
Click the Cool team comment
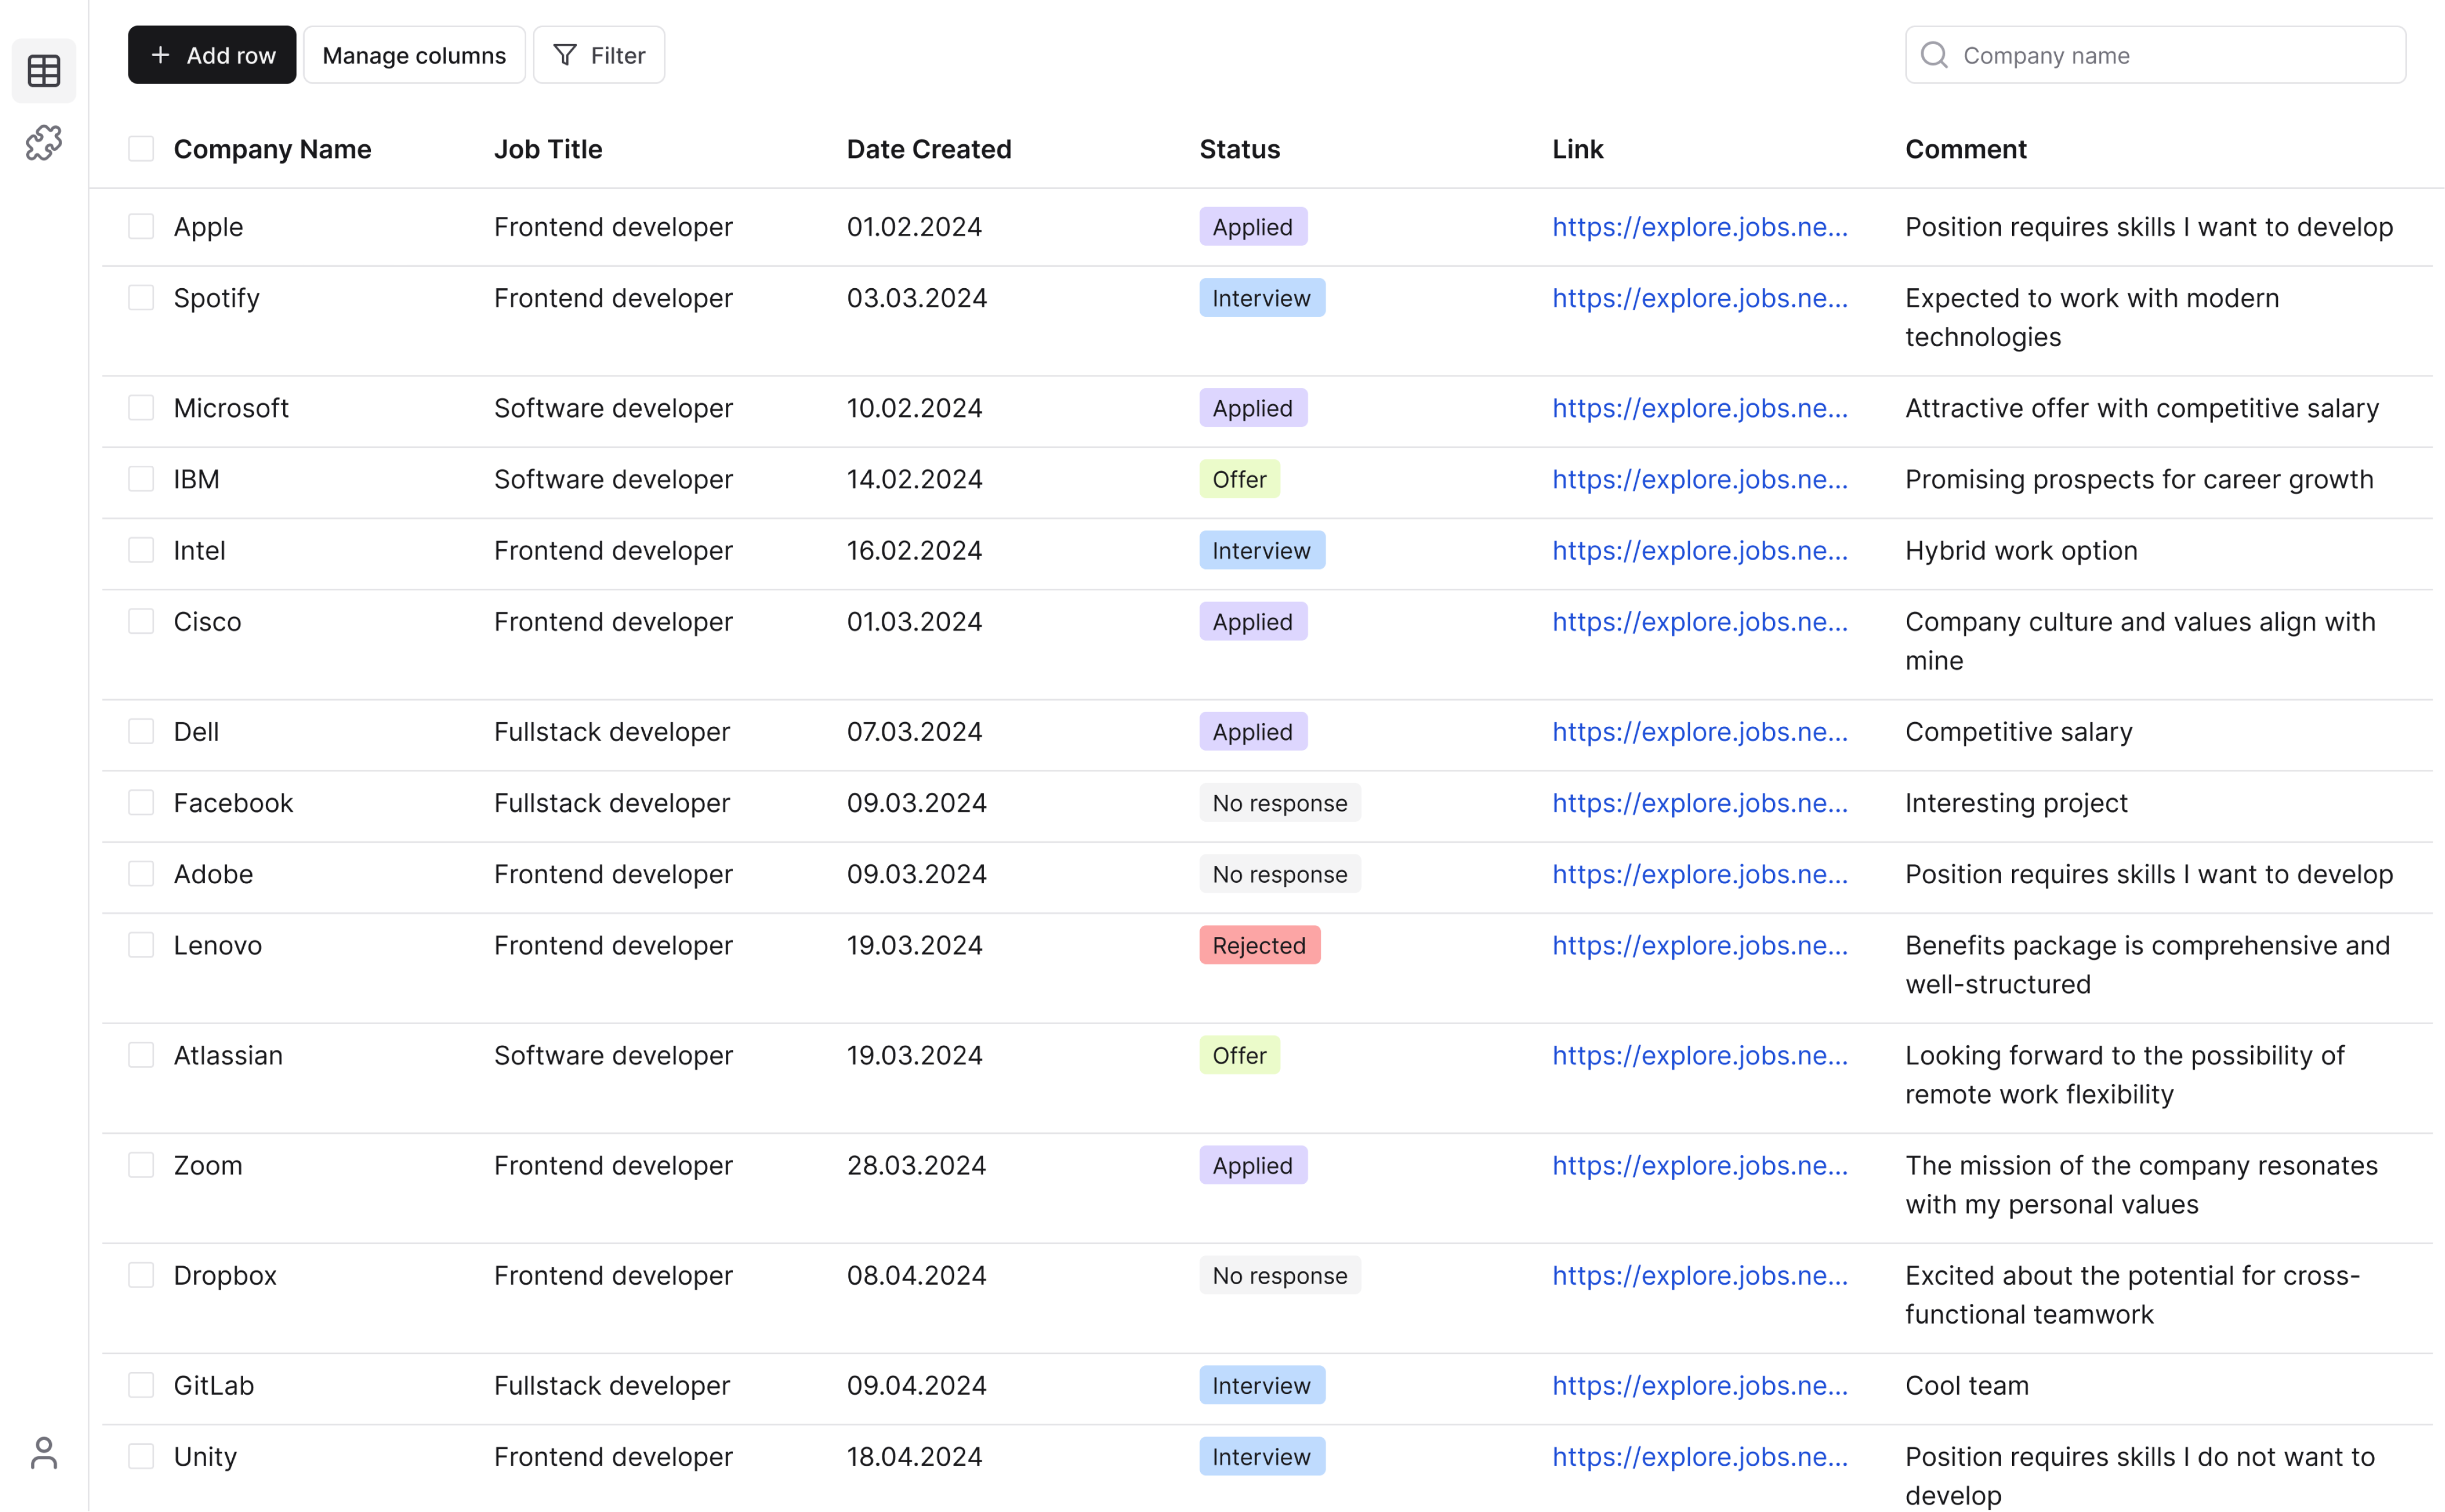[1967, 1385]
